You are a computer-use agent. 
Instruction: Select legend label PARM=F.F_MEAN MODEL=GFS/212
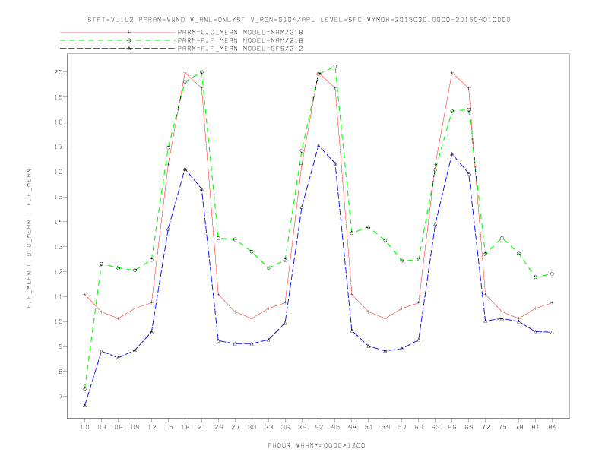click(x=240, y=49)
